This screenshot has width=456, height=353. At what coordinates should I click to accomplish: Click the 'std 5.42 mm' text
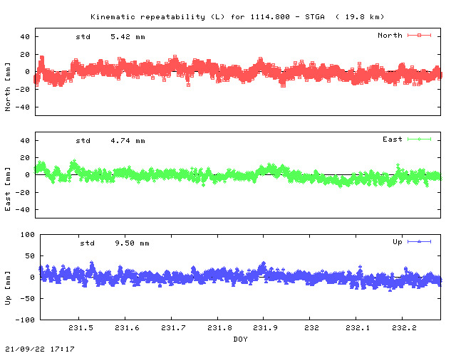[x=110, y=37]
